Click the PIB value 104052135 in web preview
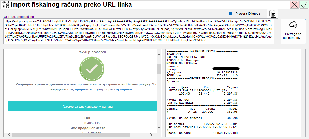309x139 pixels. [92, 123]
